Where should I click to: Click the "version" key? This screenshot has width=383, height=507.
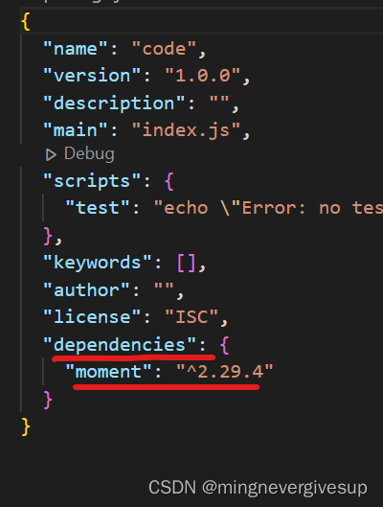92,76
